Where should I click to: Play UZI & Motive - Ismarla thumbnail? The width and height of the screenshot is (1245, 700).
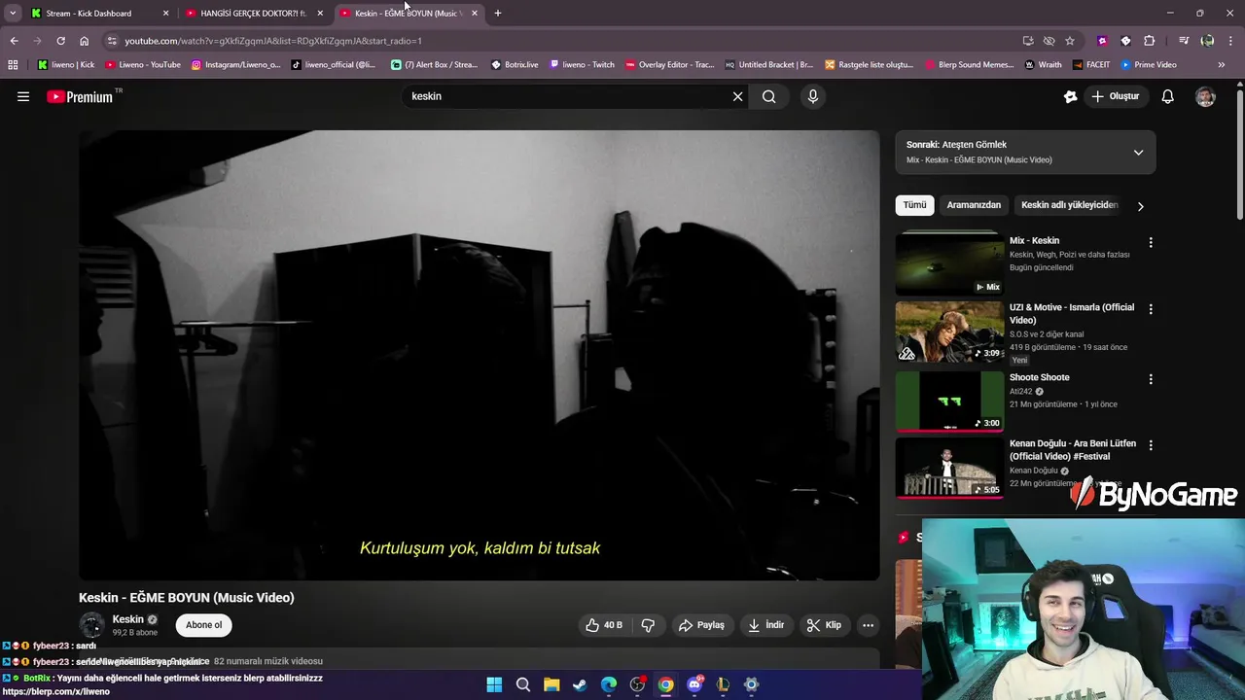coord(949,332)
